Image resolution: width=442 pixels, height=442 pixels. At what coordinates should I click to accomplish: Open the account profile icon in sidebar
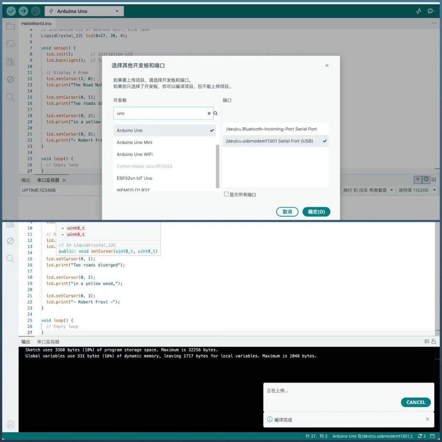pyautogui.click(x=11, y=424)
